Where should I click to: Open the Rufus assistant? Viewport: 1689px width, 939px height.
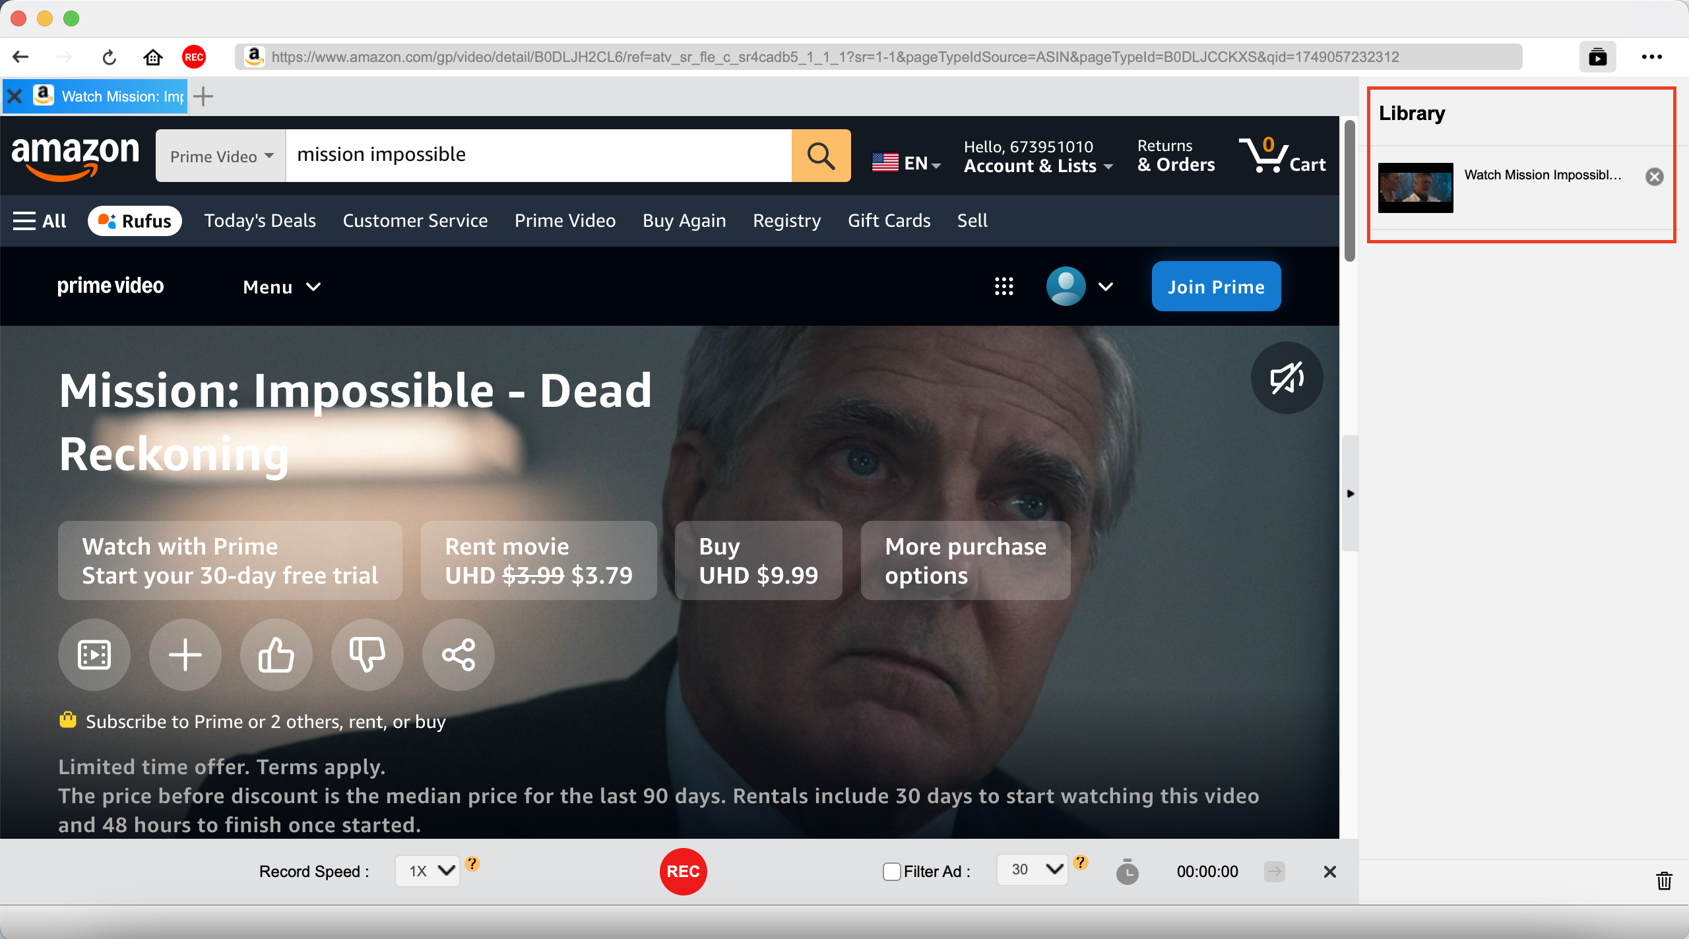pos(135,221)
